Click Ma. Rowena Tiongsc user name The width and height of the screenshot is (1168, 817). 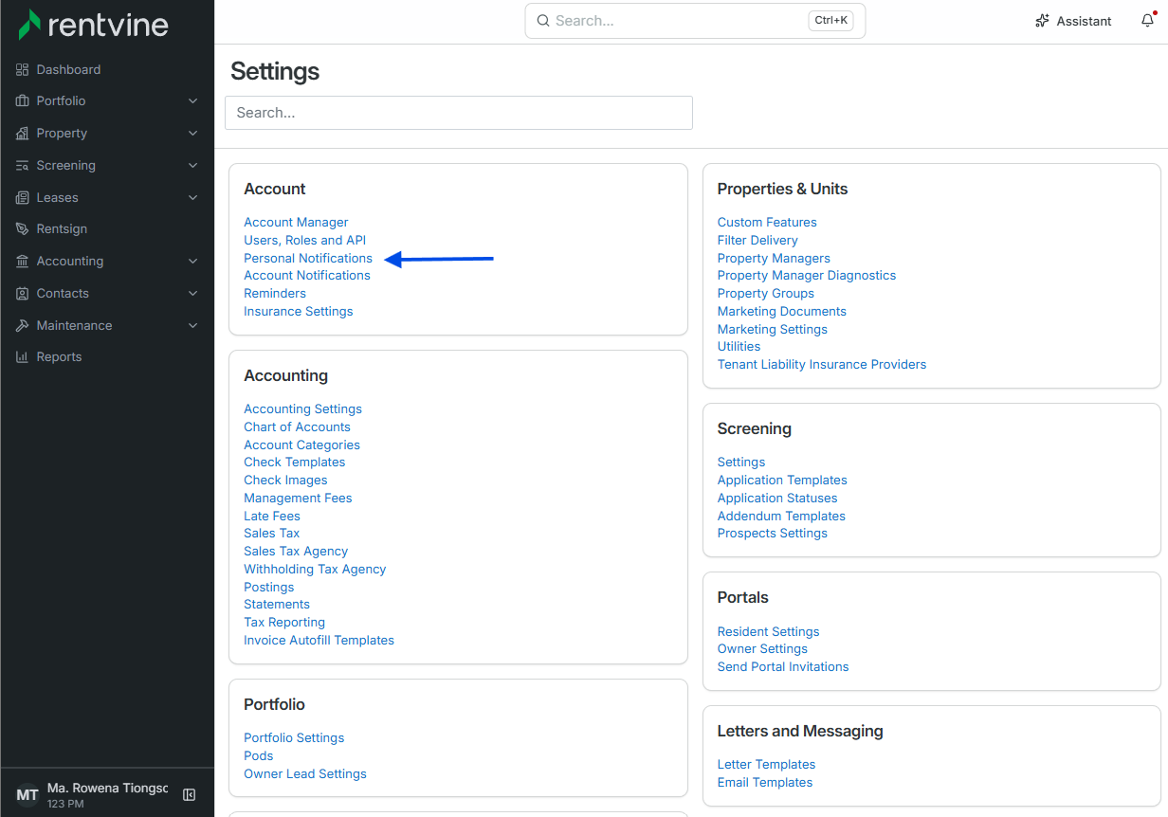(x=107, y=789)
